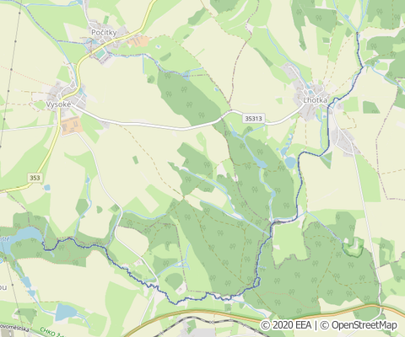Click the blue track's western end at the lake
Screen dimensions: 405x337
[43, 243]
